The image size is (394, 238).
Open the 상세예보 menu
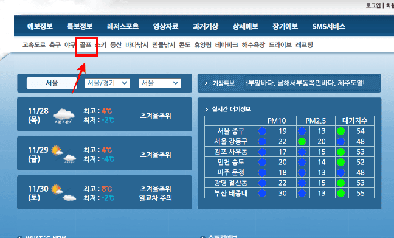pos(245,26)
